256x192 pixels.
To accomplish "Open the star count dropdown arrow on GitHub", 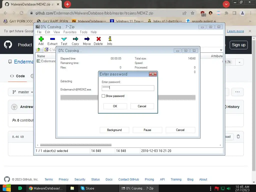I will pyautogui.click(x=239, y=62).
